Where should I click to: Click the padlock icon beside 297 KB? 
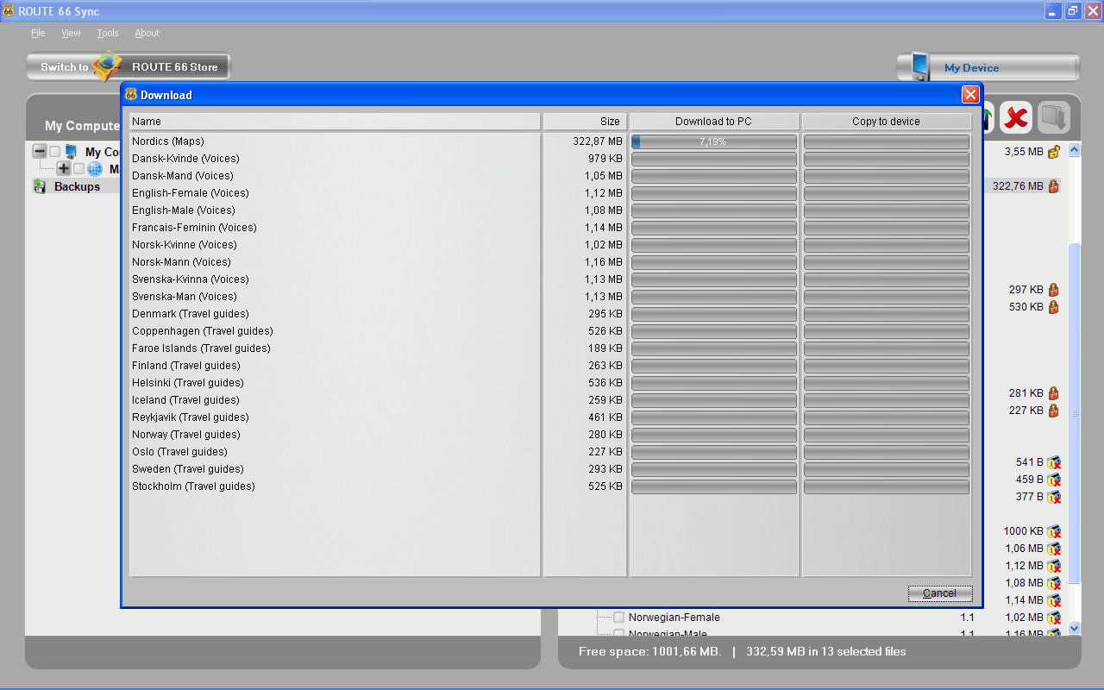[x=1053, y=290]
